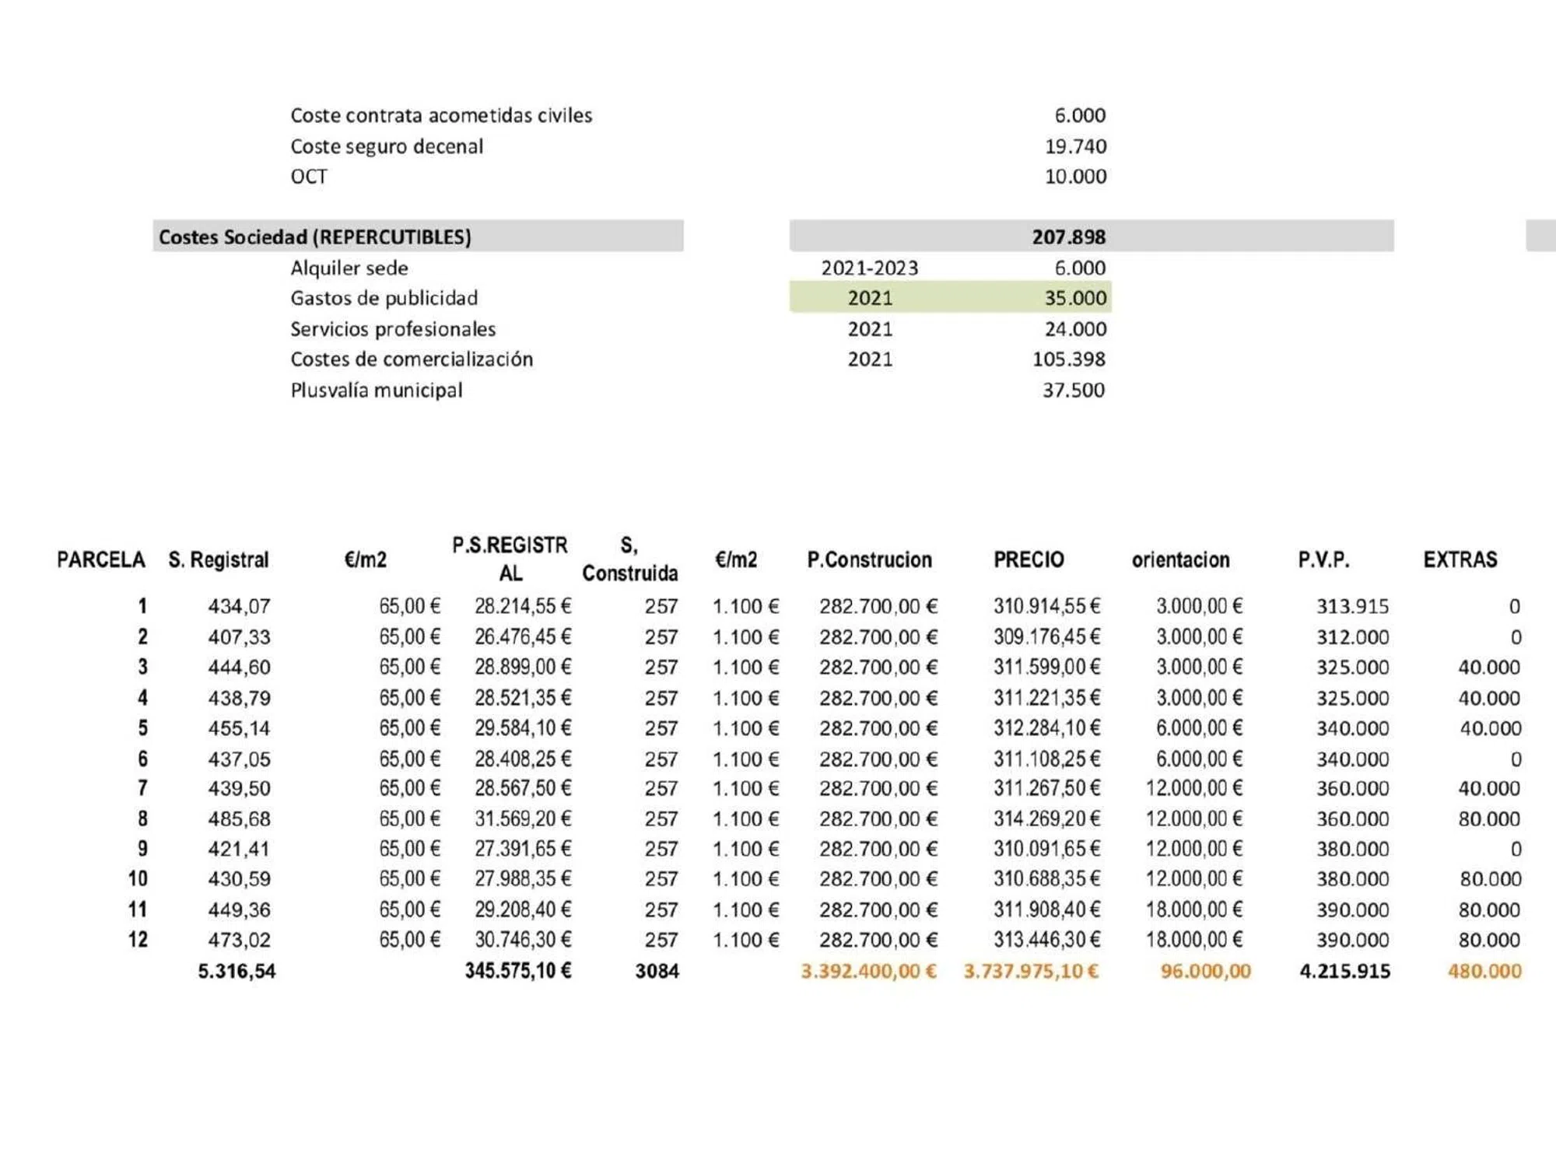Click the green highlighted 2021 cell
The width and height of the screenshot is (1556, 1167).
870,298
